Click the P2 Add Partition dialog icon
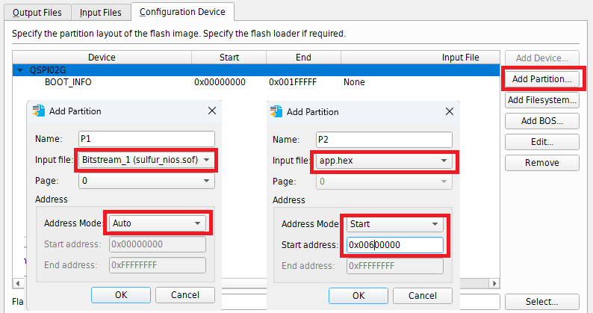Screen dimensions: 593x313 pos(276,111)
